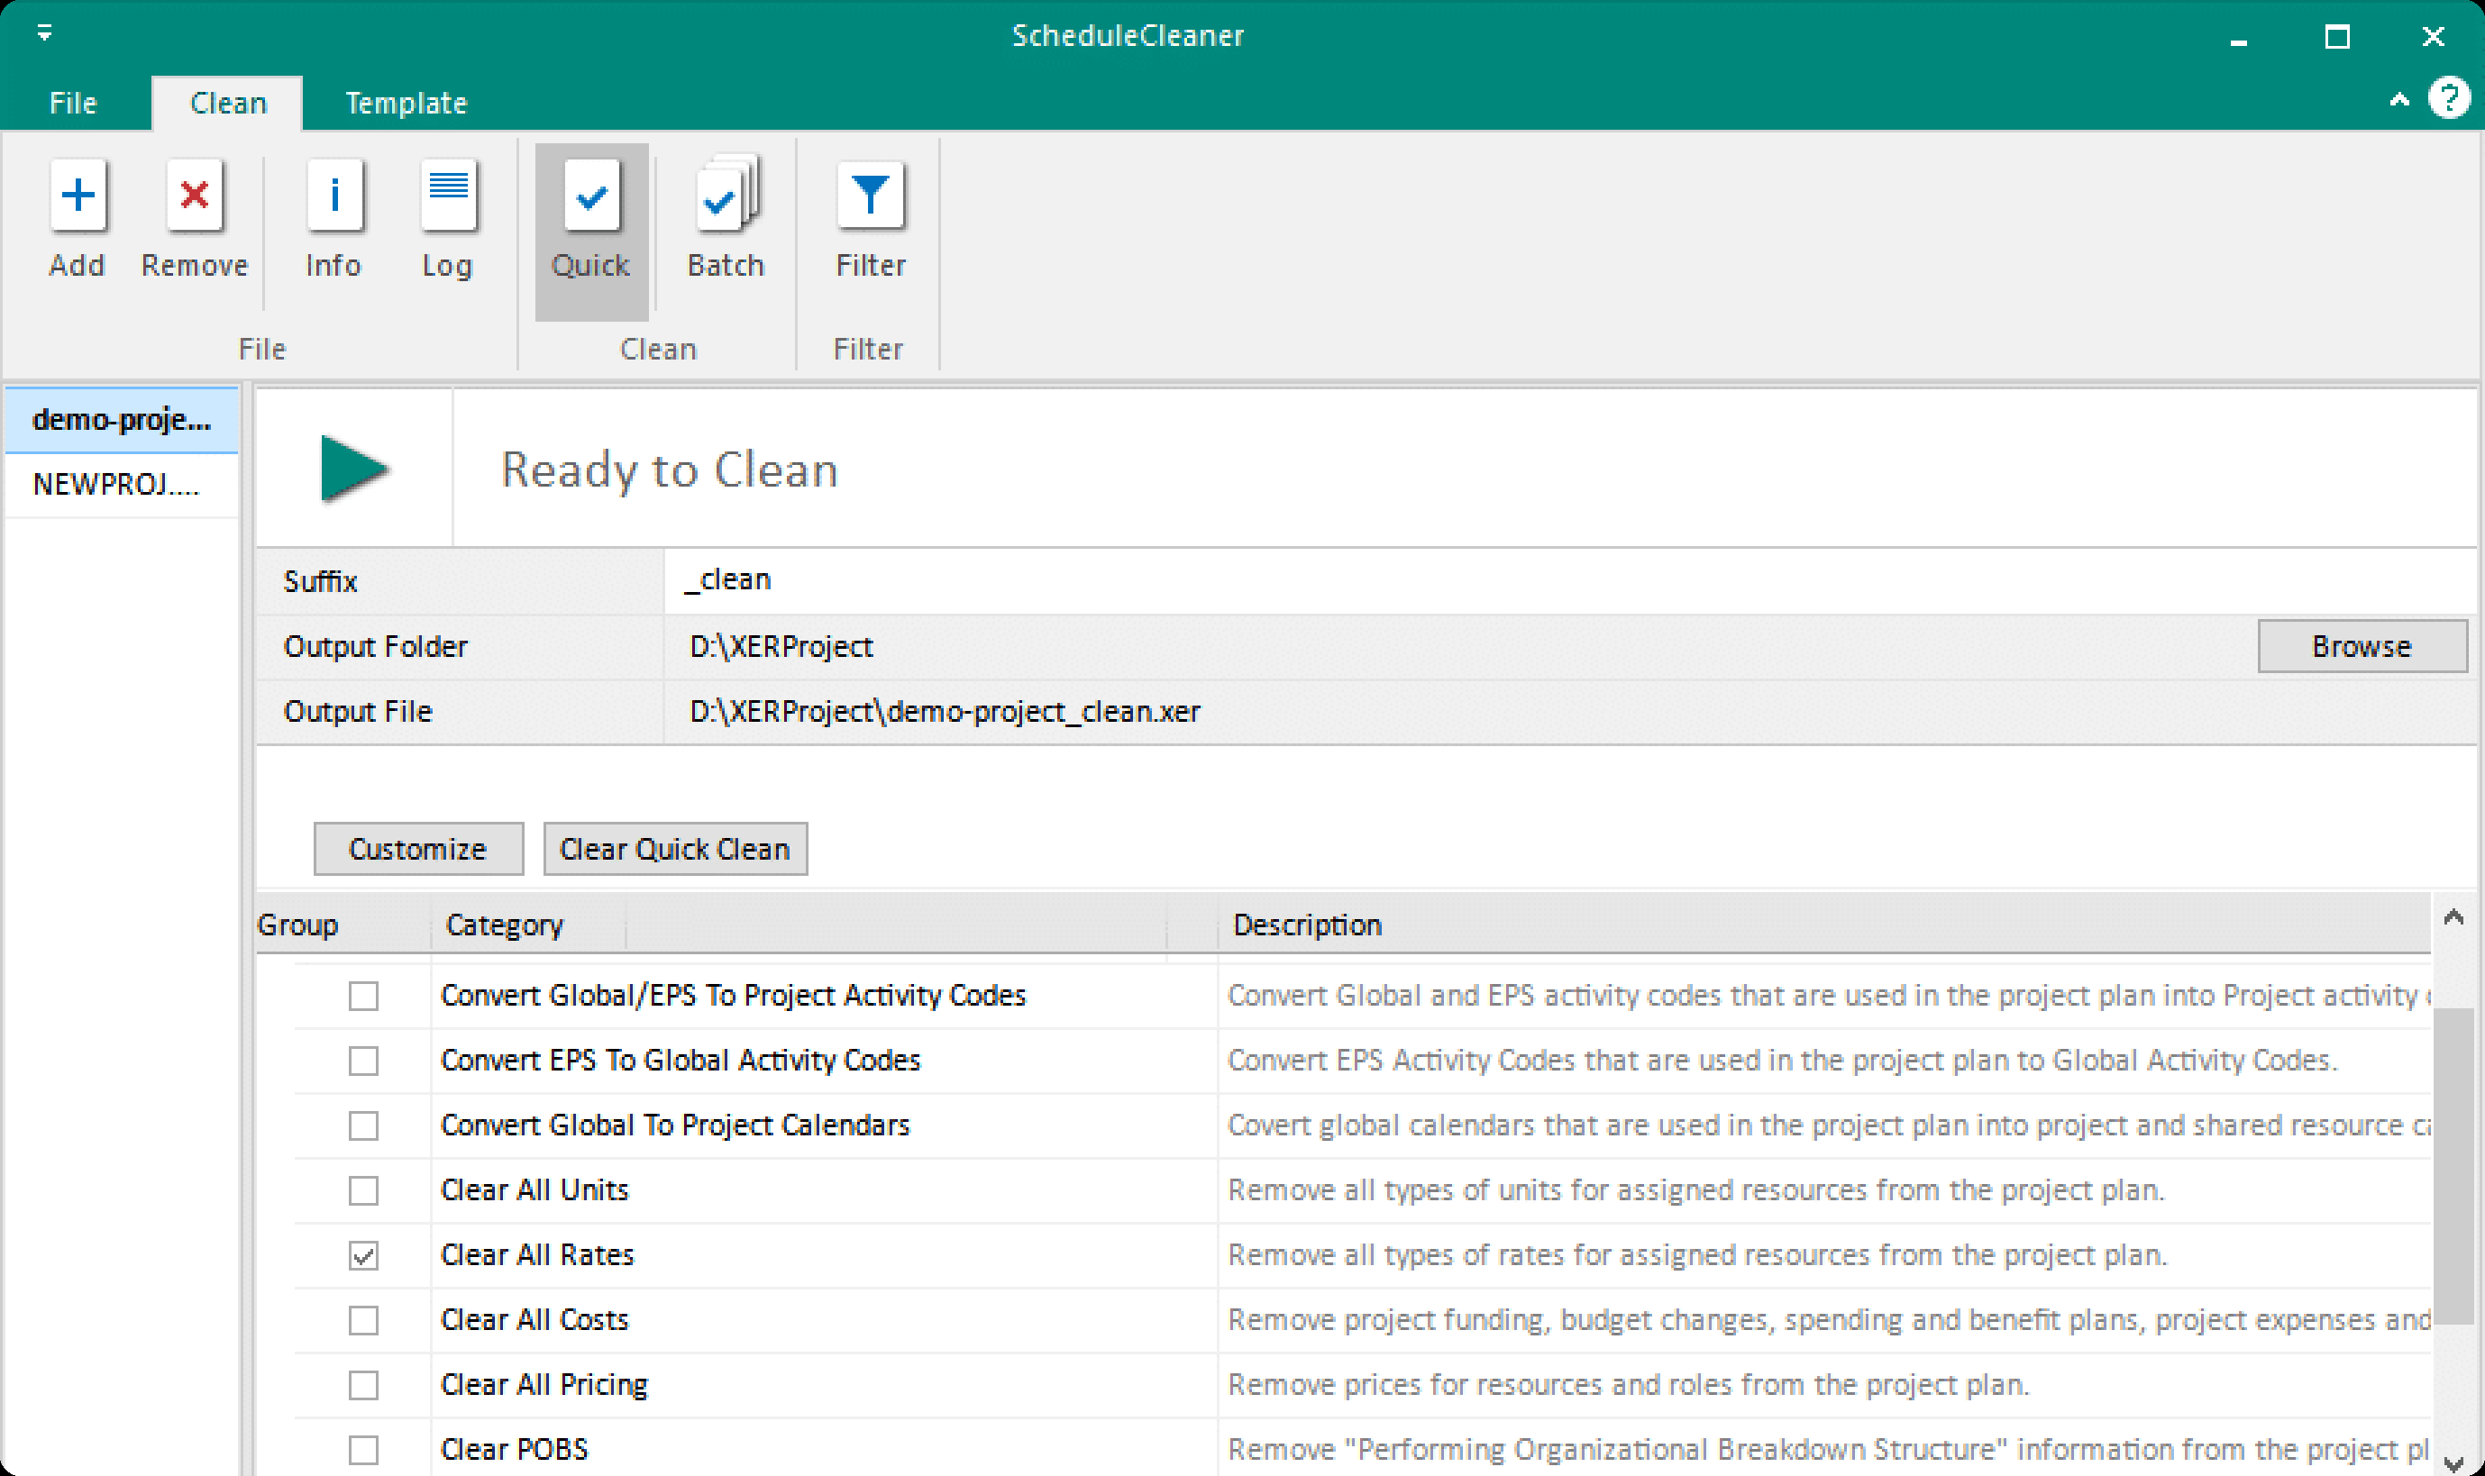This screenshot has height=1476, width=2485.
Task: Uncheck the Clear All Rates checkbox
Action: [x=363, y=1255]
